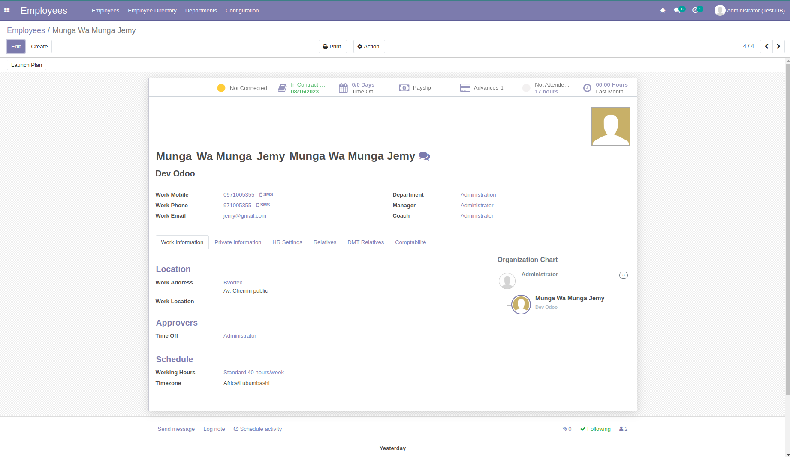Click the debug bug icon in navbar
Viewport: 790px width, 457px height.
(x=663, y=10)
